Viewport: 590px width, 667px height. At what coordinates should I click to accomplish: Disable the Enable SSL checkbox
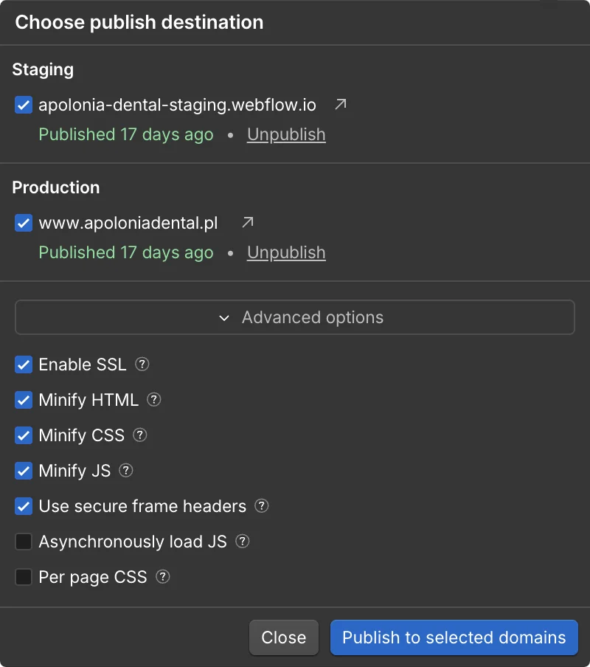[24, 364]
